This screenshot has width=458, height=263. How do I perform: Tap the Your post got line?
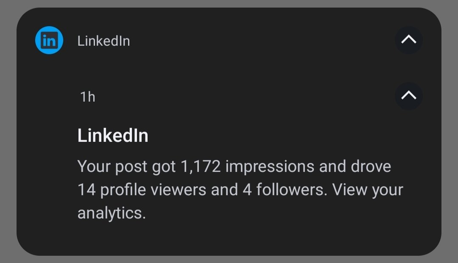[234, 166]
